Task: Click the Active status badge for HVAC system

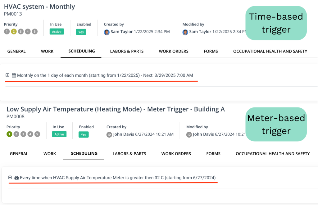Action: click(57, 32)
